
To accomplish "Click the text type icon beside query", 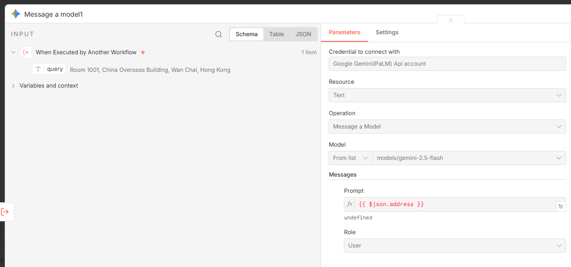I will tap(38, 69).
